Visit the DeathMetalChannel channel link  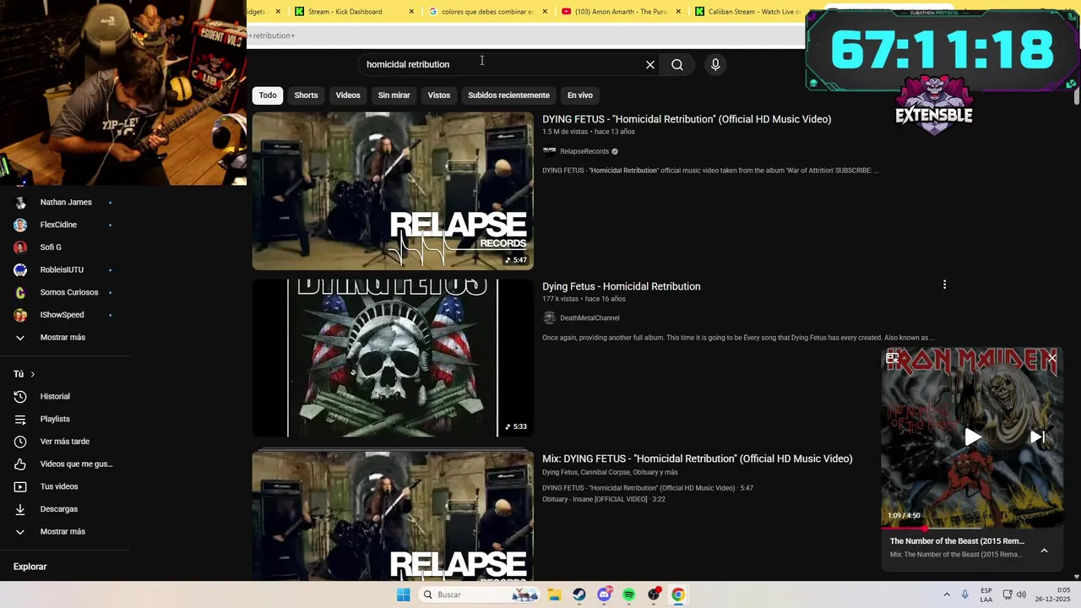[x=589, y=318]
